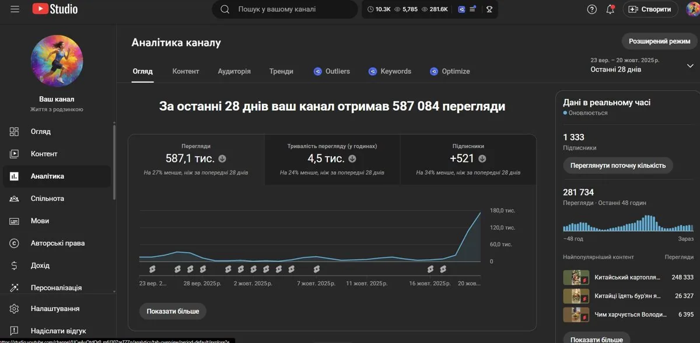700x343 pixels.
Task: Open the Чим харчується Володи video row
Action: click(x=628, y=314)
